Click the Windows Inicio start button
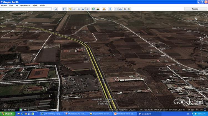 point(7,114)
